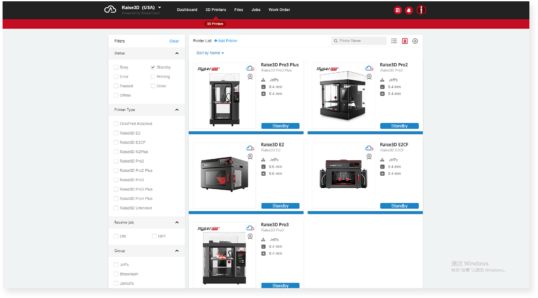Clear all filters
The width and height of the screenshot is (538, 298).
point(174,41)
